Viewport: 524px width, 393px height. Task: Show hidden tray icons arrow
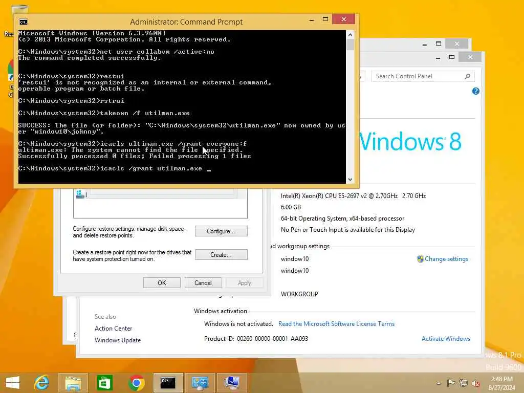[x=439, y=383]
